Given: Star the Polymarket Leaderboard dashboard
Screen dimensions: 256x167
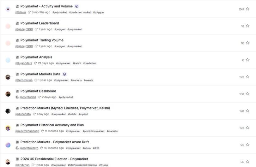Looking at the screenshot, I should click(247, 26).
